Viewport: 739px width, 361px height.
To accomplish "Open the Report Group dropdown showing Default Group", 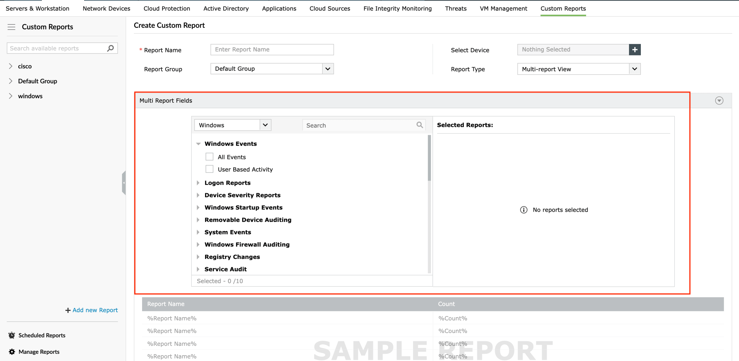I will coord(328,69).
